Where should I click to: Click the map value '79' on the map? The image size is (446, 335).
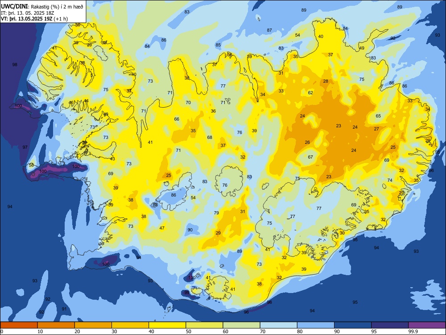click(216, 213)
